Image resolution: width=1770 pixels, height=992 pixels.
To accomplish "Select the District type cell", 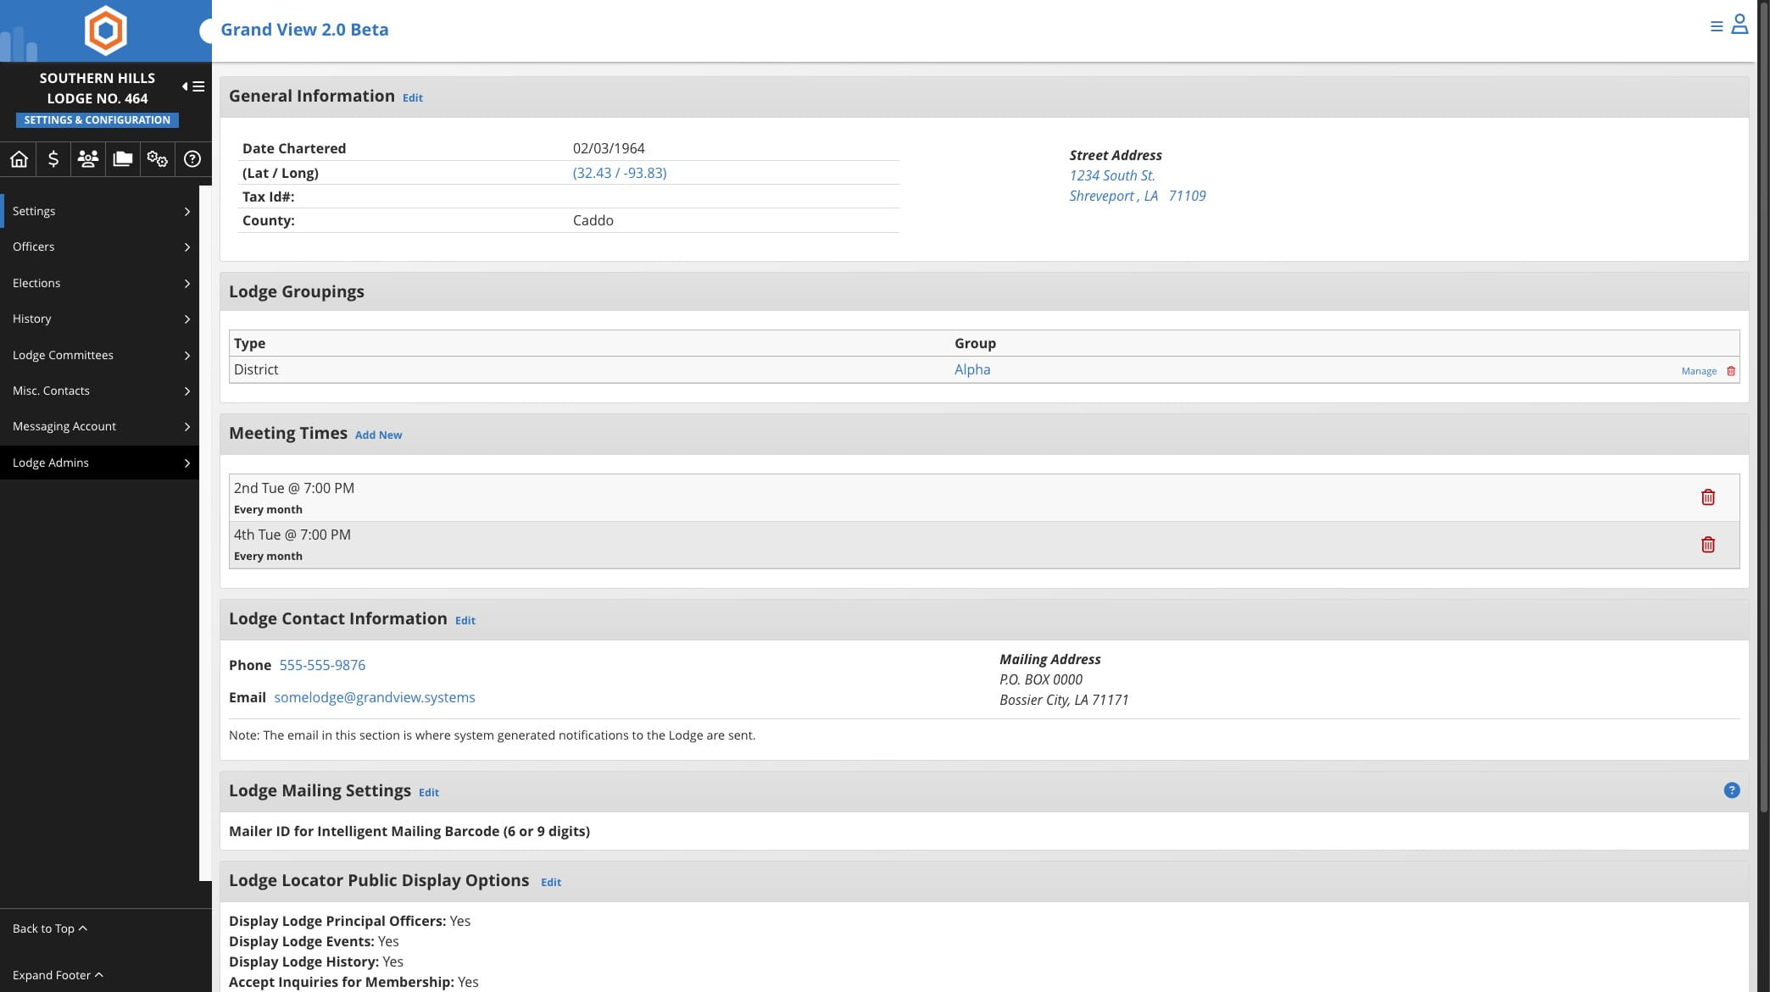I will (x=256, y=369).
